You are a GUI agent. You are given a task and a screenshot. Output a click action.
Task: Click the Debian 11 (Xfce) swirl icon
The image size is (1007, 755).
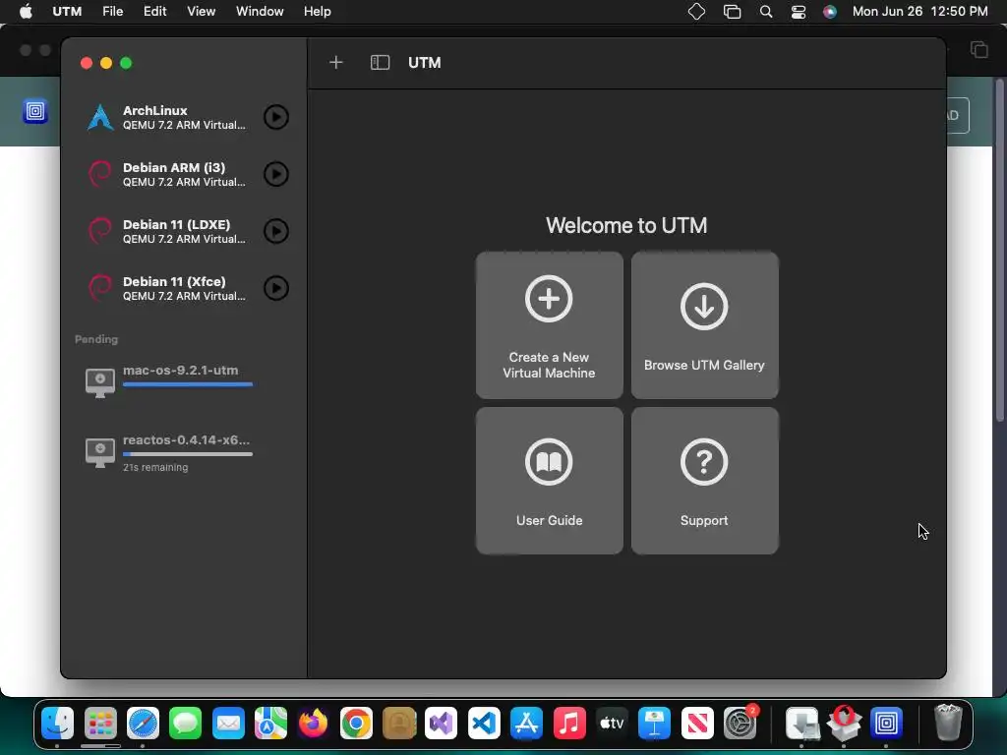100,288
